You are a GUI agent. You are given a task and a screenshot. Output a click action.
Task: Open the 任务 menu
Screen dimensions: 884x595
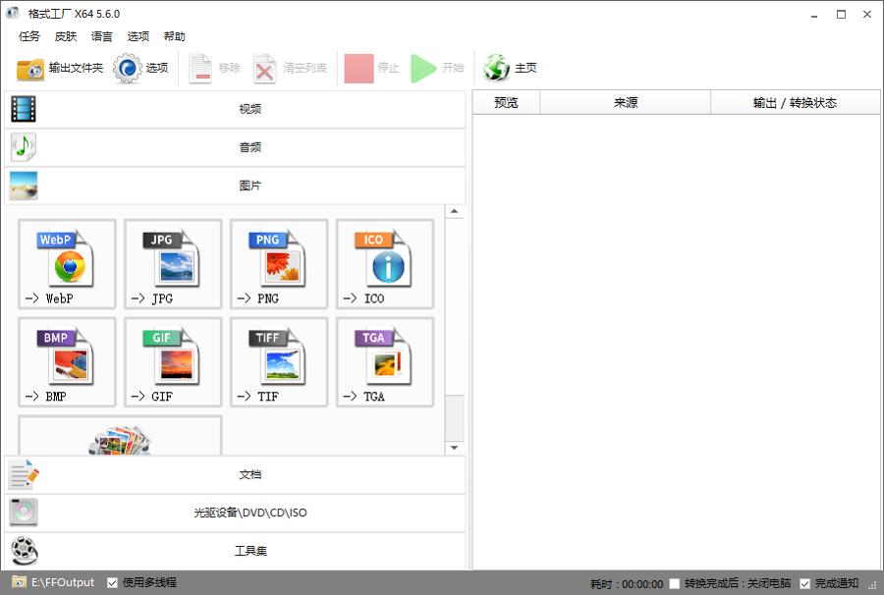[x=29, y=36]
